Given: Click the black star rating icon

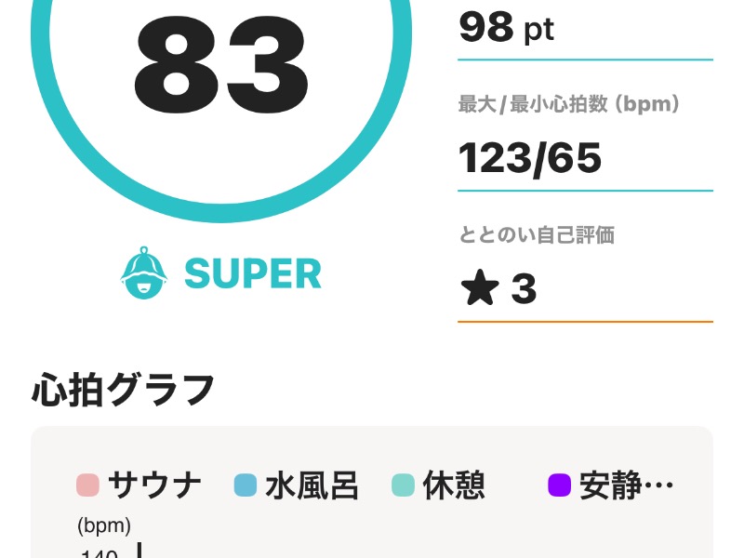Looking at the screenshot, I should click(x=480, y=287).
